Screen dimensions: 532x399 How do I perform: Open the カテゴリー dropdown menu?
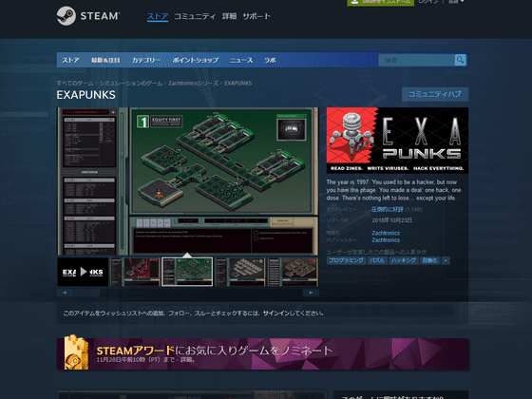pos(146,60)
